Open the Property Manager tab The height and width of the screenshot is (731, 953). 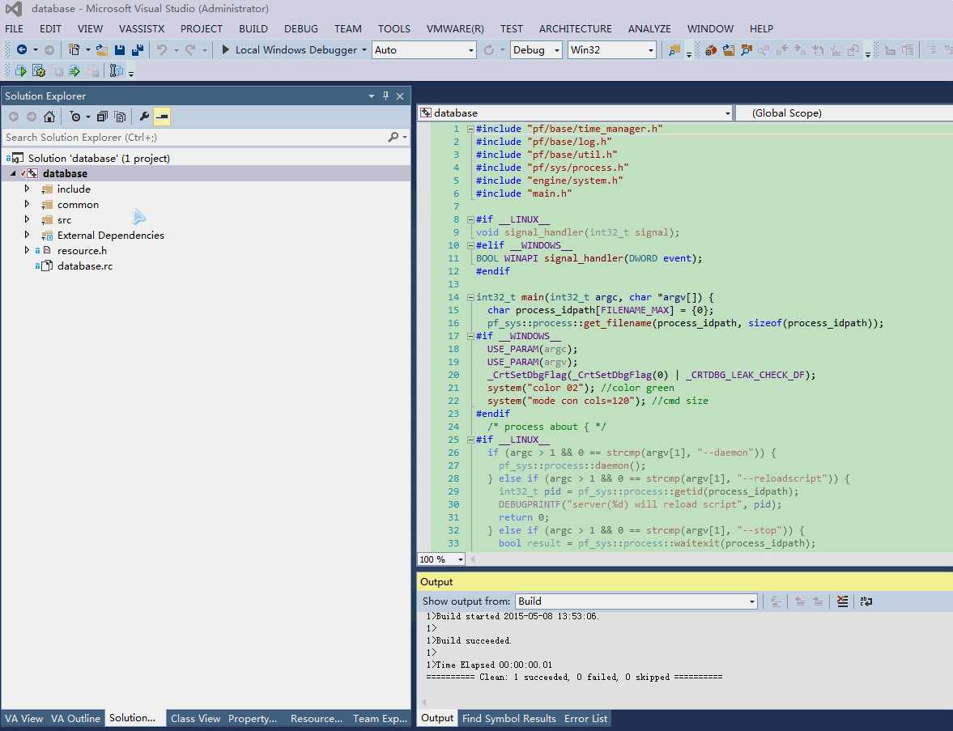[253, 719]
